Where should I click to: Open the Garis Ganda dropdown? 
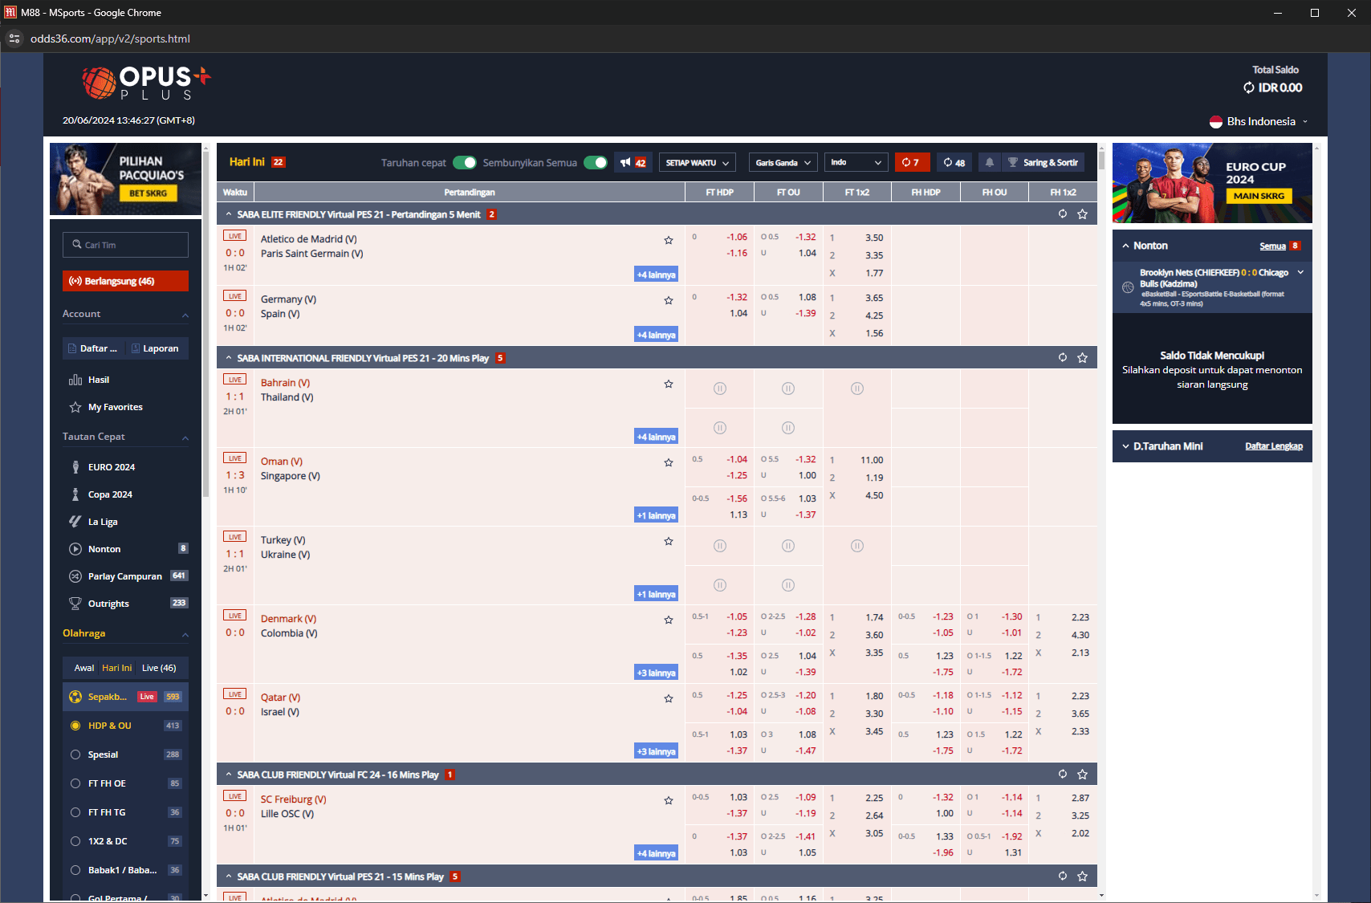[783, 163]
